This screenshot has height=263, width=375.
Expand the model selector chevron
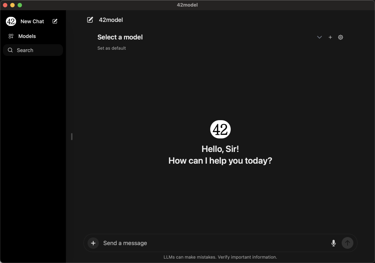tap(319, 37)
